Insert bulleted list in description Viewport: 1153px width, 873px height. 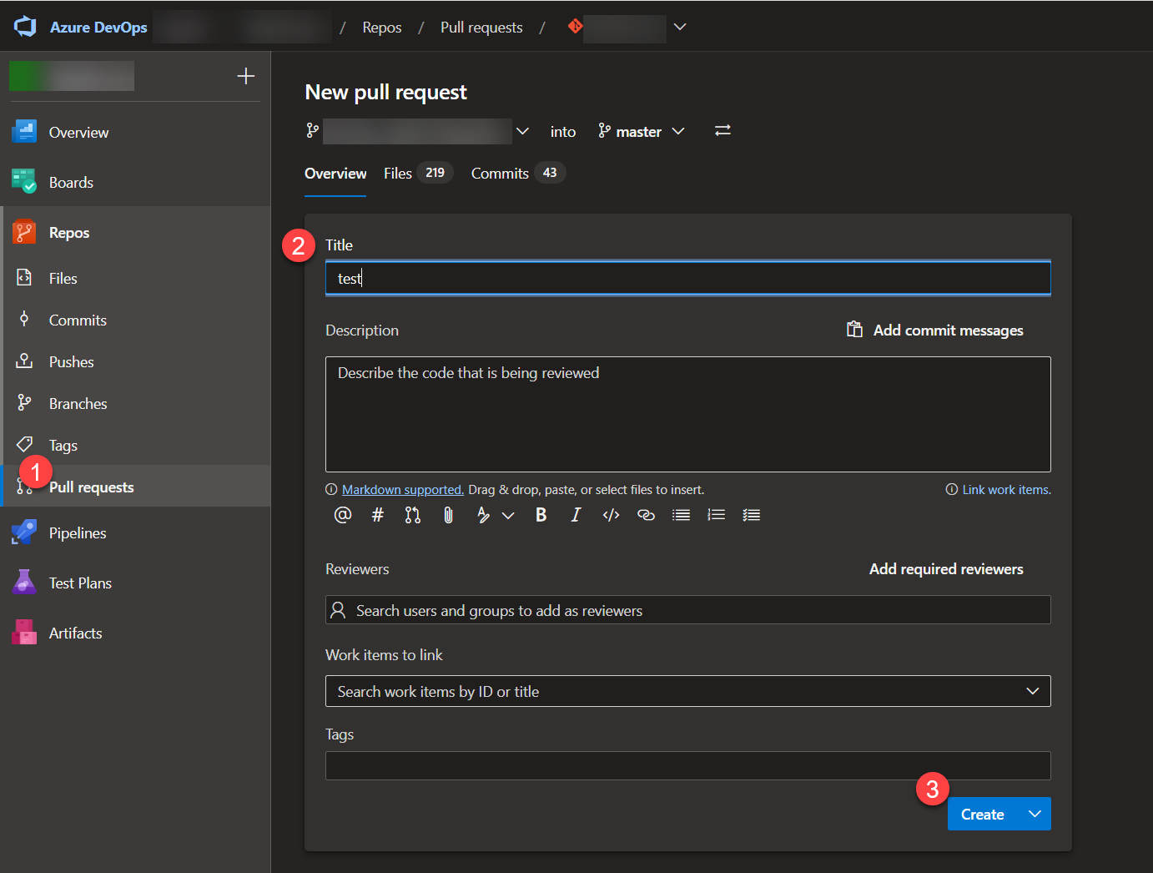pos(681,515)
